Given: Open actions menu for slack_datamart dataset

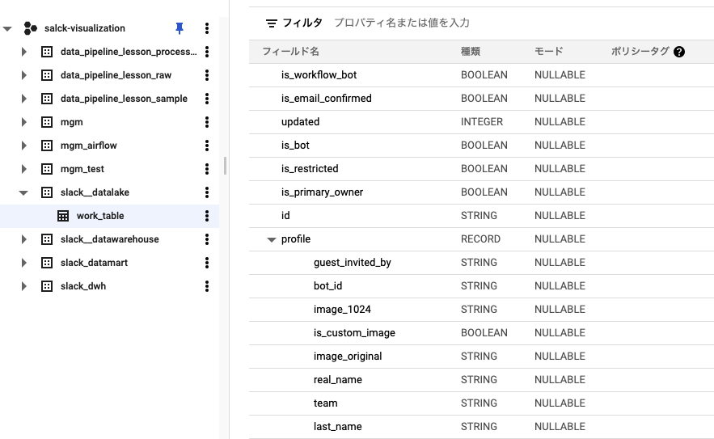Looking at the screenshot, I should 207,263.
